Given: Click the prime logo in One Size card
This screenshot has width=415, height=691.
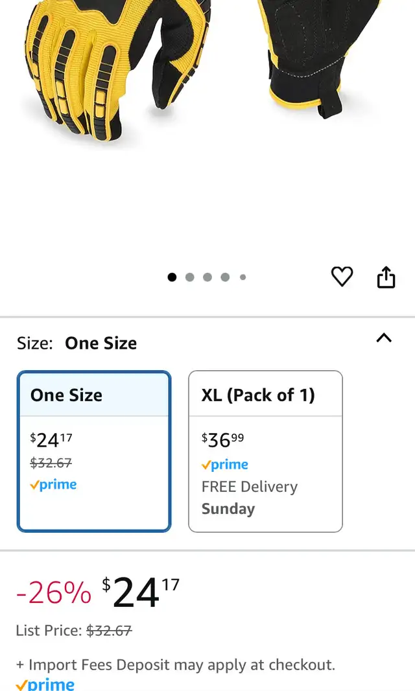Looking at the screenshot, I should [53, 485].
